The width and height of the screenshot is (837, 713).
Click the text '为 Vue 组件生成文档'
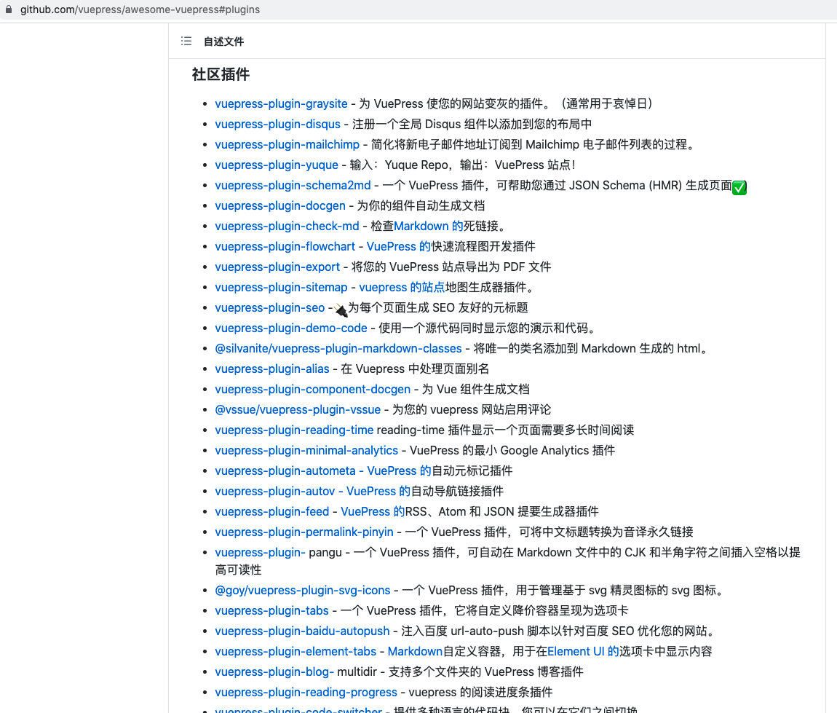click(476, 390)
